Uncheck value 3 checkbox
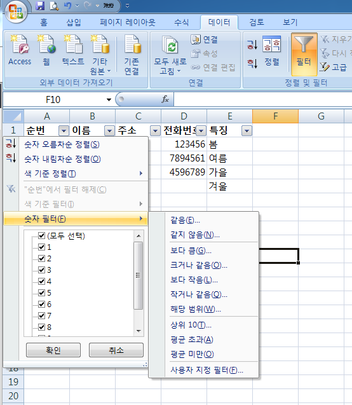 (x=41, y=270)
